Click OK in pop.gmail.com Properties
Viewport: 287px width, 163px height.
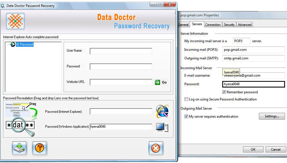pos(253,150)
